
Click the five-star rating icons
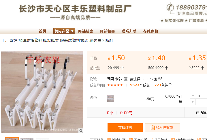115,85
